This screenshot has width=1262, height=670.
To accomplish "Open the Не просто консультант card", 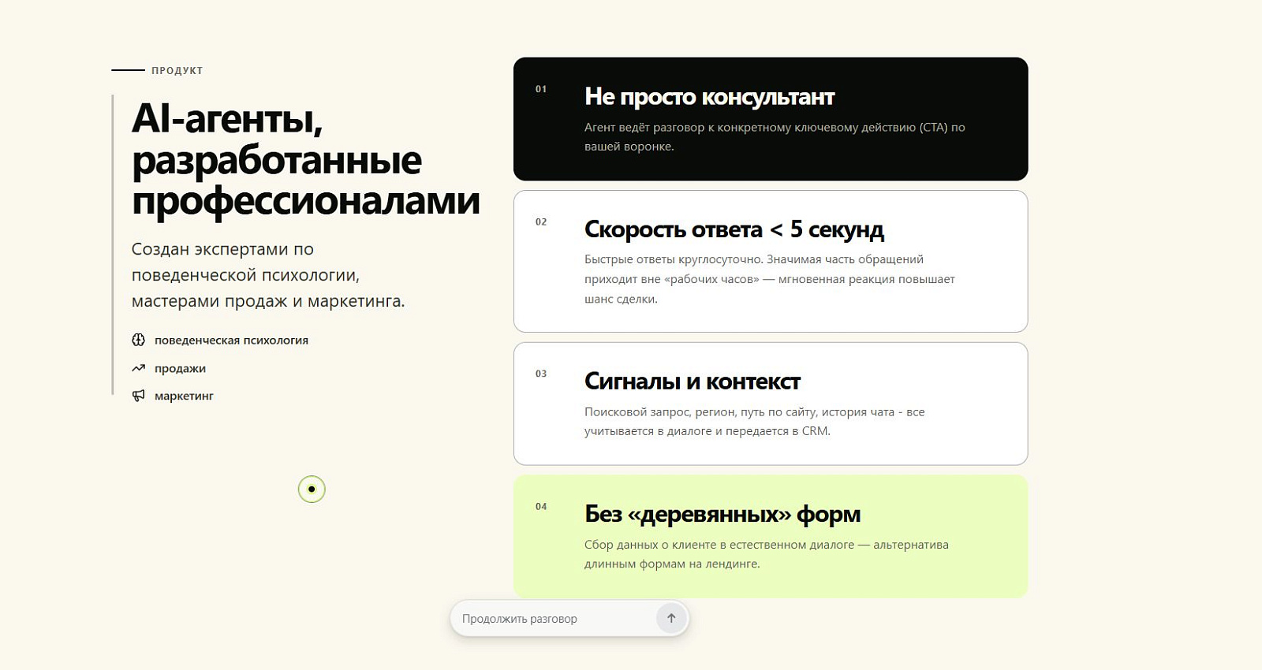I will click(x=771, y=119).
